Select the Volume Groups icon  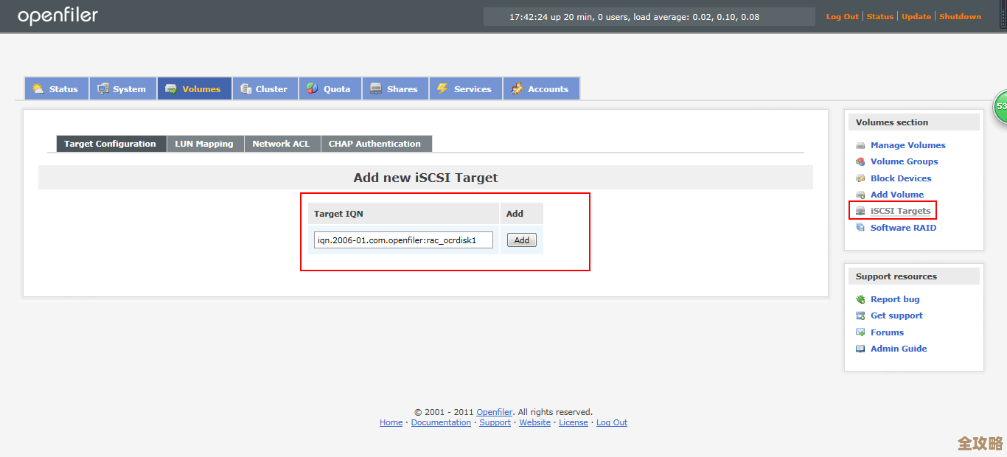[x=860, y=161]
